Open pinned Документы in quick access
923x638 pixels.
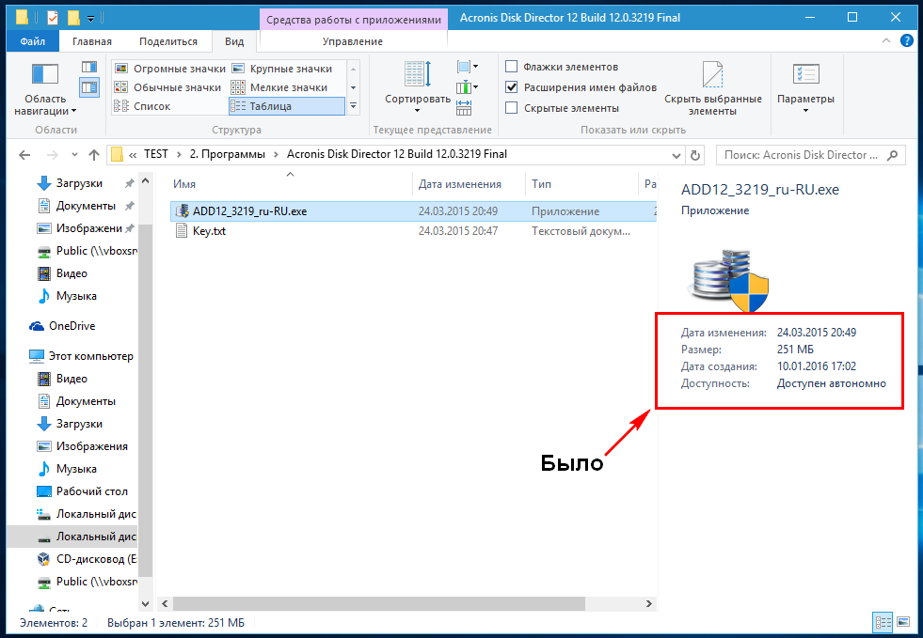[86, 206]
